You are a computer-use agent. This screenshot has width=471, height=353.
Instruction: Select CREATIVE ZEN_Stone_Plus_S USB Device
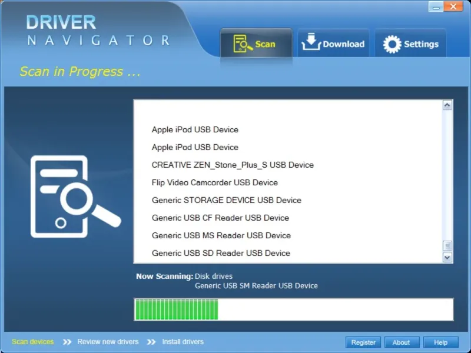233,165
